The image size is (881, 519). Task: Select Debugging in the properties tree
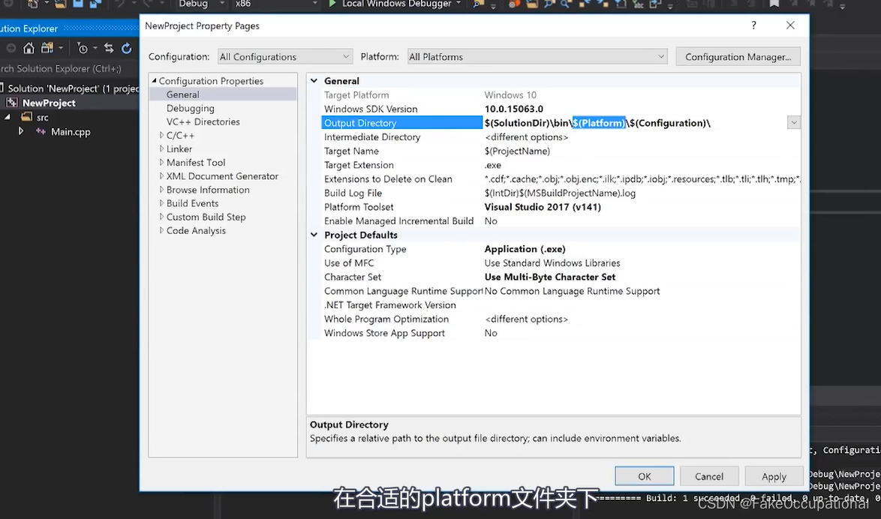pyautogui.click(x=190, y=108)
